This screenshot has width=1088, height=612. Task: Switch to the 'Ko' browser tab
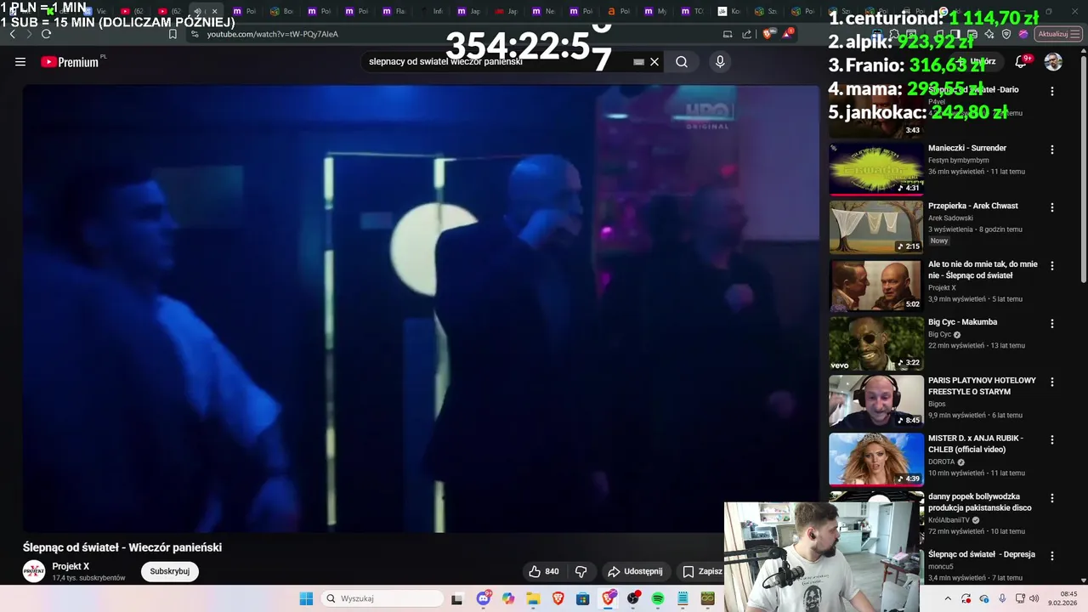coord(729,11)
